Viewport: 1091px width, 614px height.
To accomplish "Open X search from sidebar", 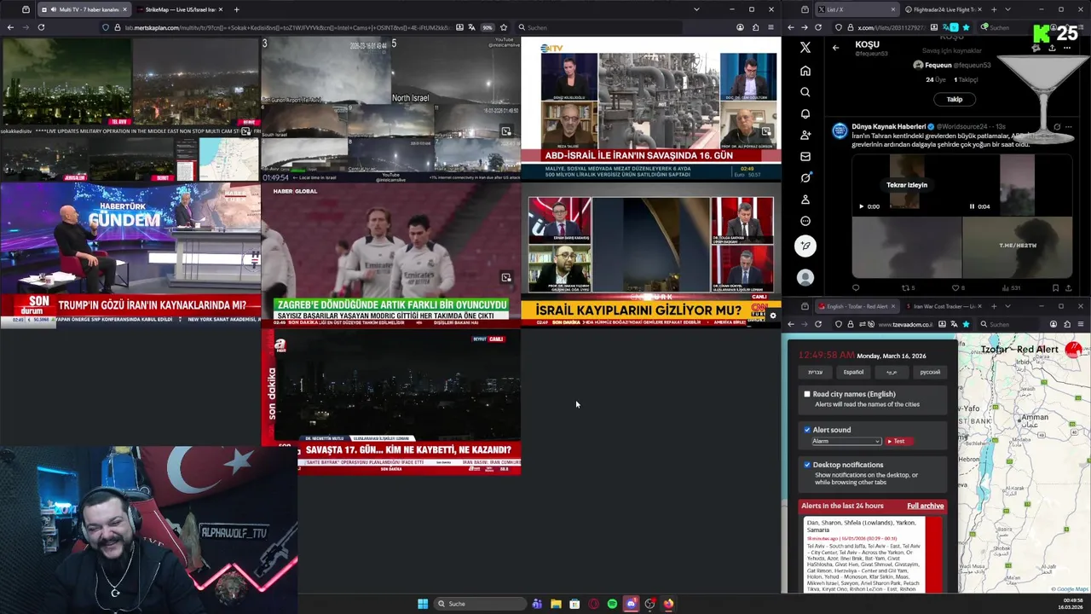I will pyautogui.click(x=805, y=92).
